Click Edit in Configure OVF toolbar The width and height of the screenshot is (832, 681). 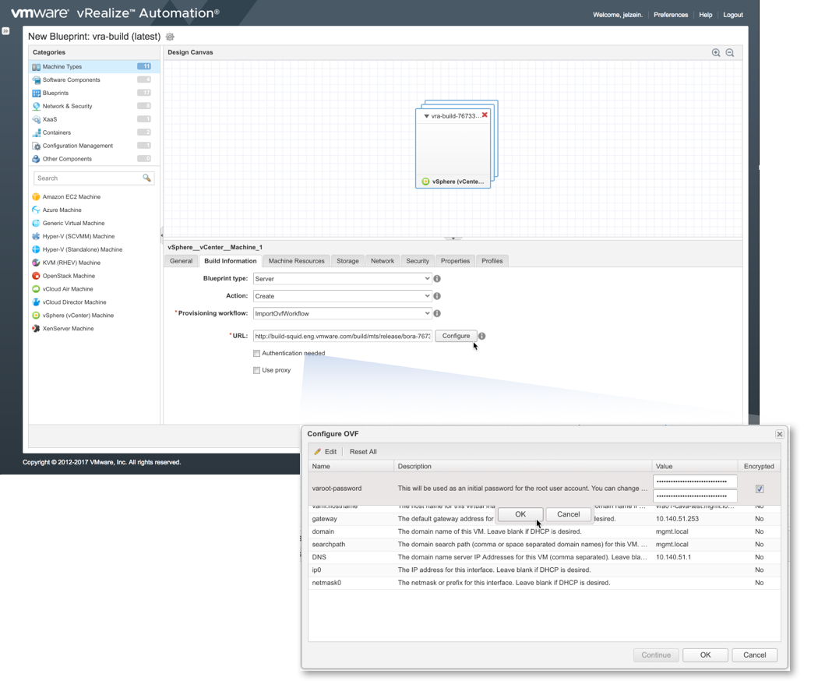pyautogui.click(x=326, y=452)
